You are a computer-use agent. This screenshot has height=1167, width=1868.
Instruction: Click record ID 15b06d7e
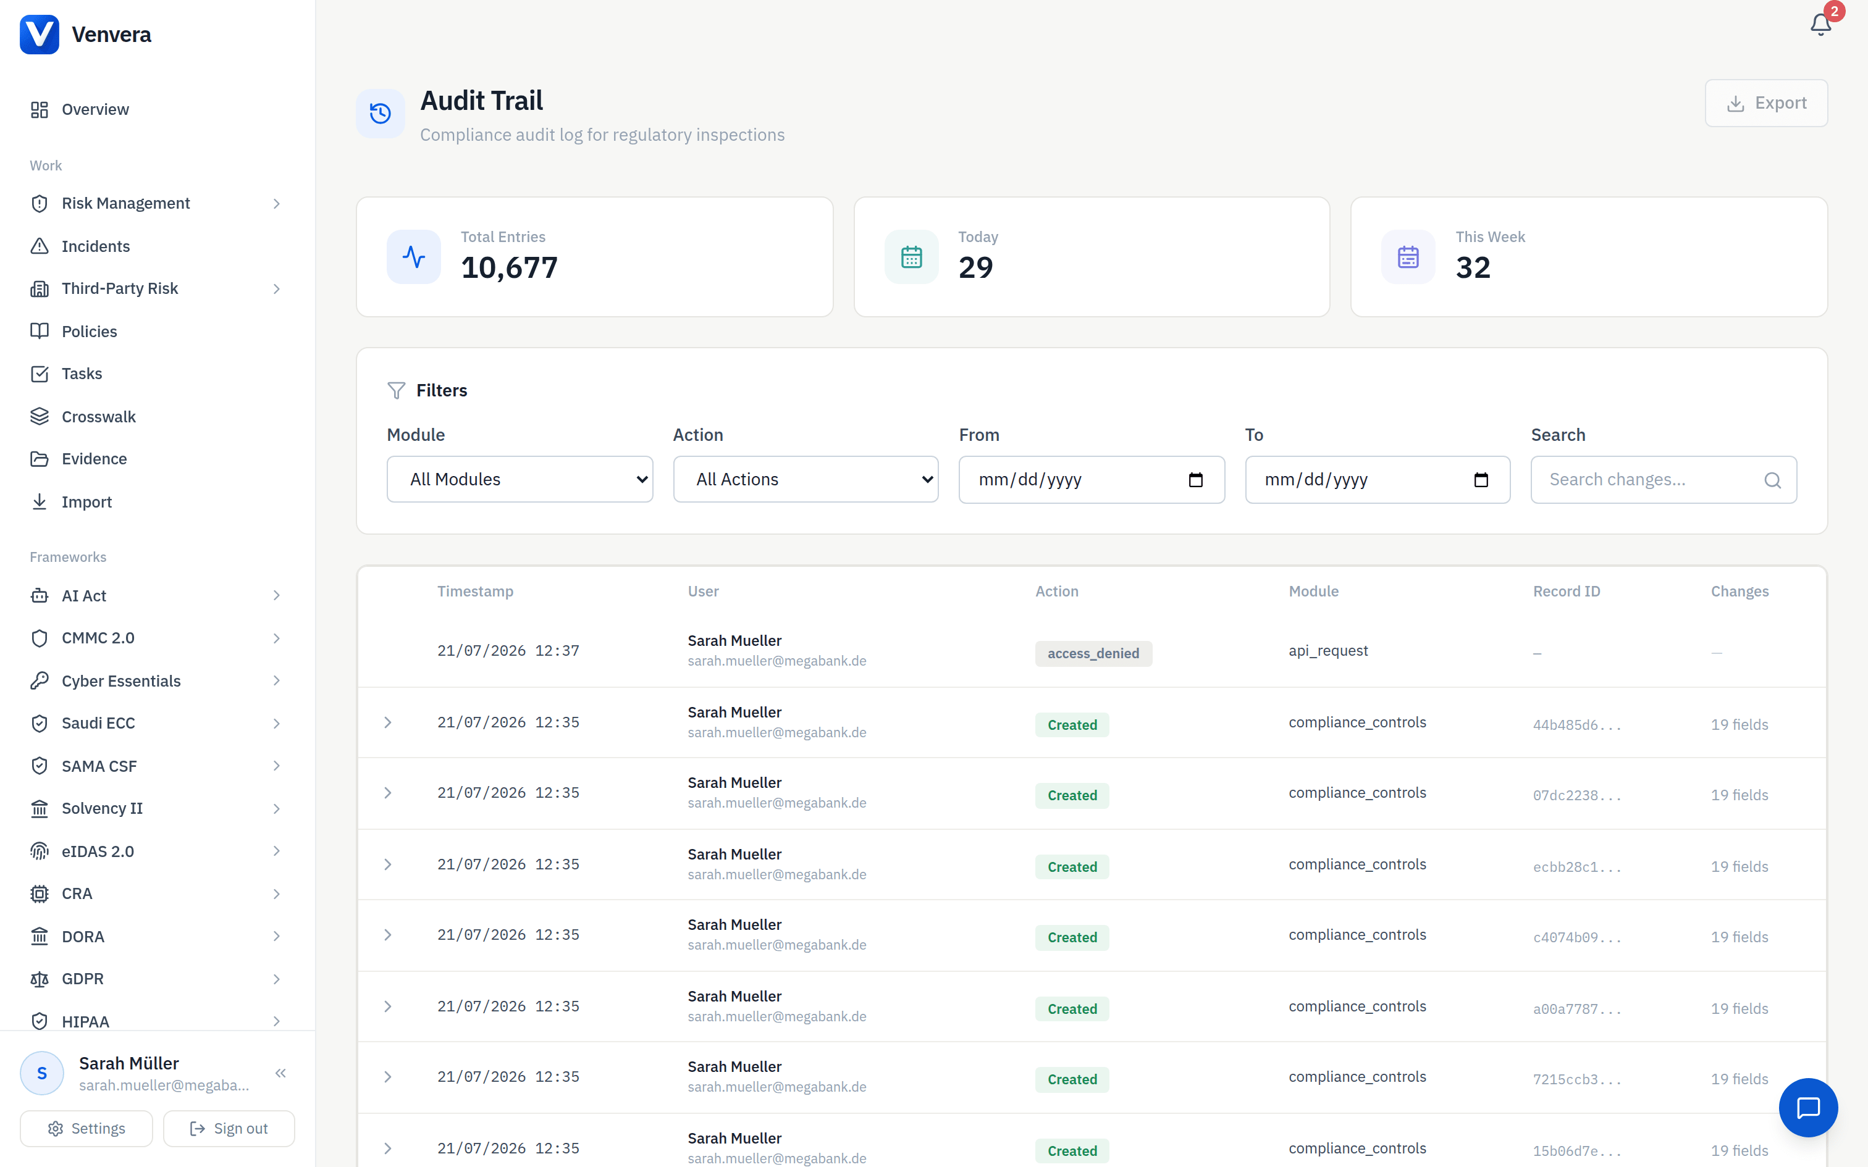[1577, 1152]
